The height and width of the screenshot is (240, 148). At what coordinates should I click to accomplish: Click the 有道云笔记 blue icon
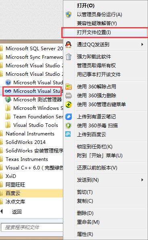69,117
